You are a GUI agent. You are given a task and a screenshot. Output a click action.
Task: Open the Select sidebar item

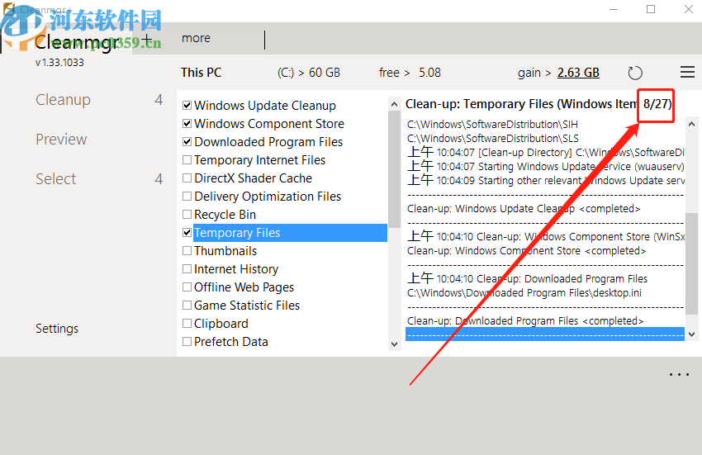click(x=56, y=179)
